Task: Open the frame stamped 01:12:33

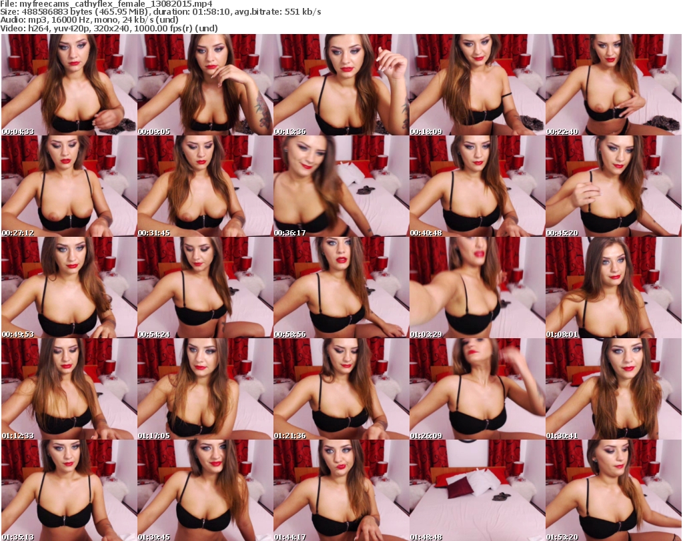Action: pyautogui.click(x=69, y=389)
